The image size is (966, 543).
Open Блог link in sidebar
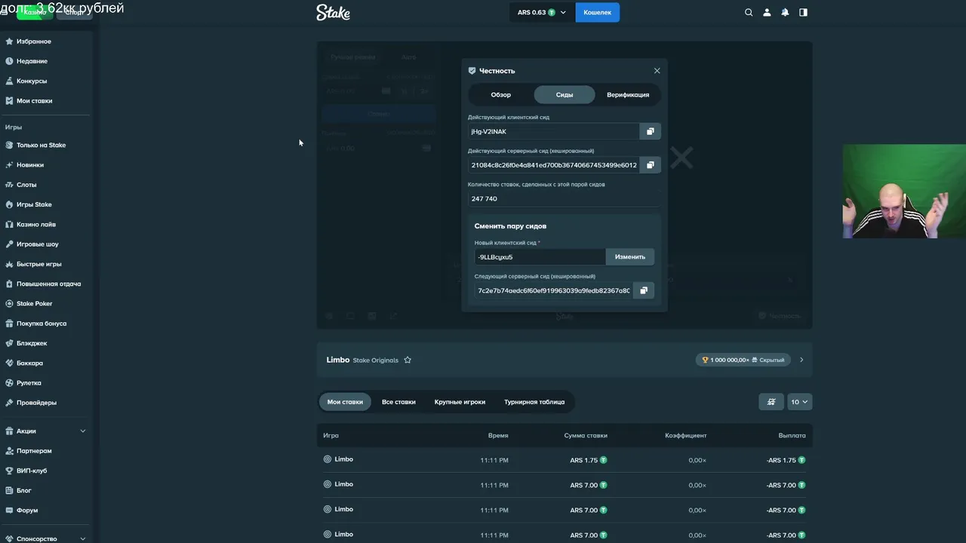click(x=24, y=490)
